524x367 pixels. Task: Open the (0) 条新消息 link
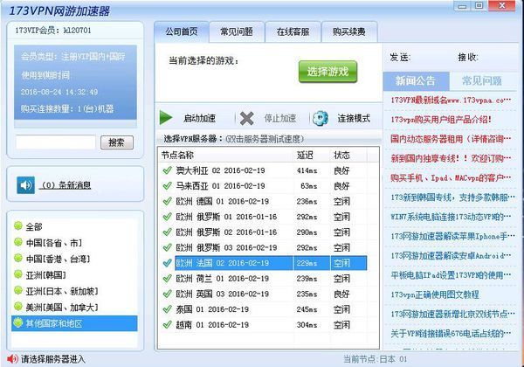pos(65,185)
